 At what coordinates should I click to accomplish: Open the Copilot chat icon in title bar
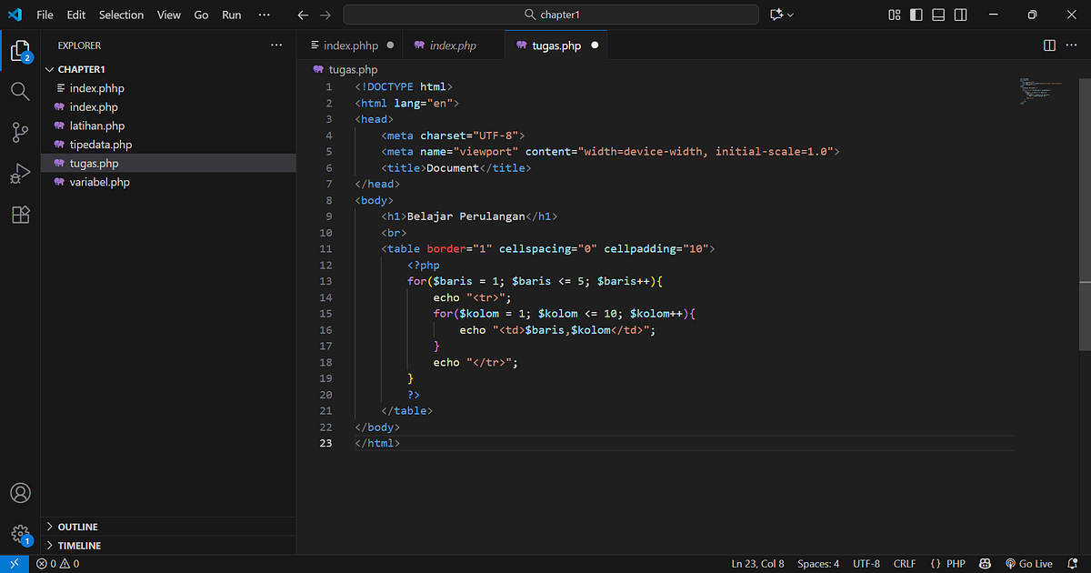[776, 15]
